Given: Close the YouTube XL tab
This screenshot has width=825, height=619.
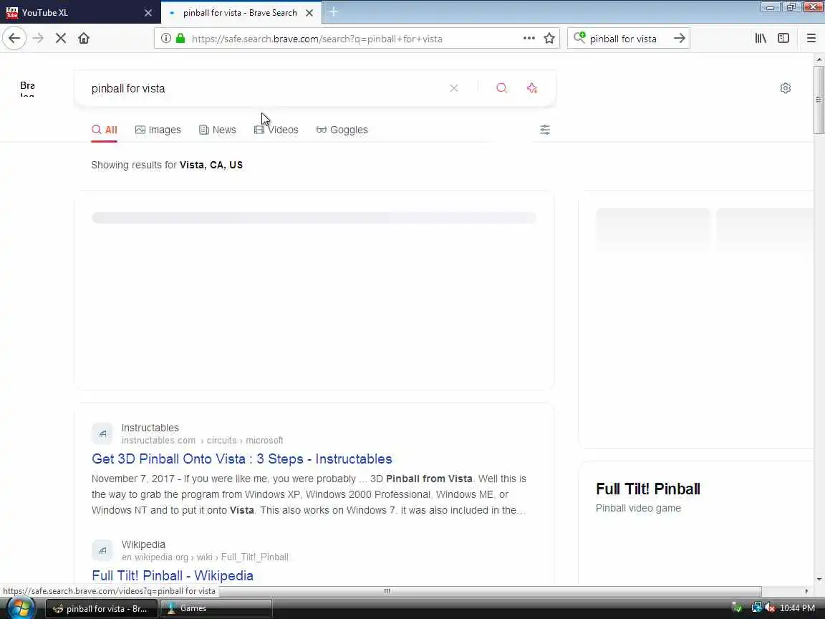Looking at the screenshot, I should [148, 13].
